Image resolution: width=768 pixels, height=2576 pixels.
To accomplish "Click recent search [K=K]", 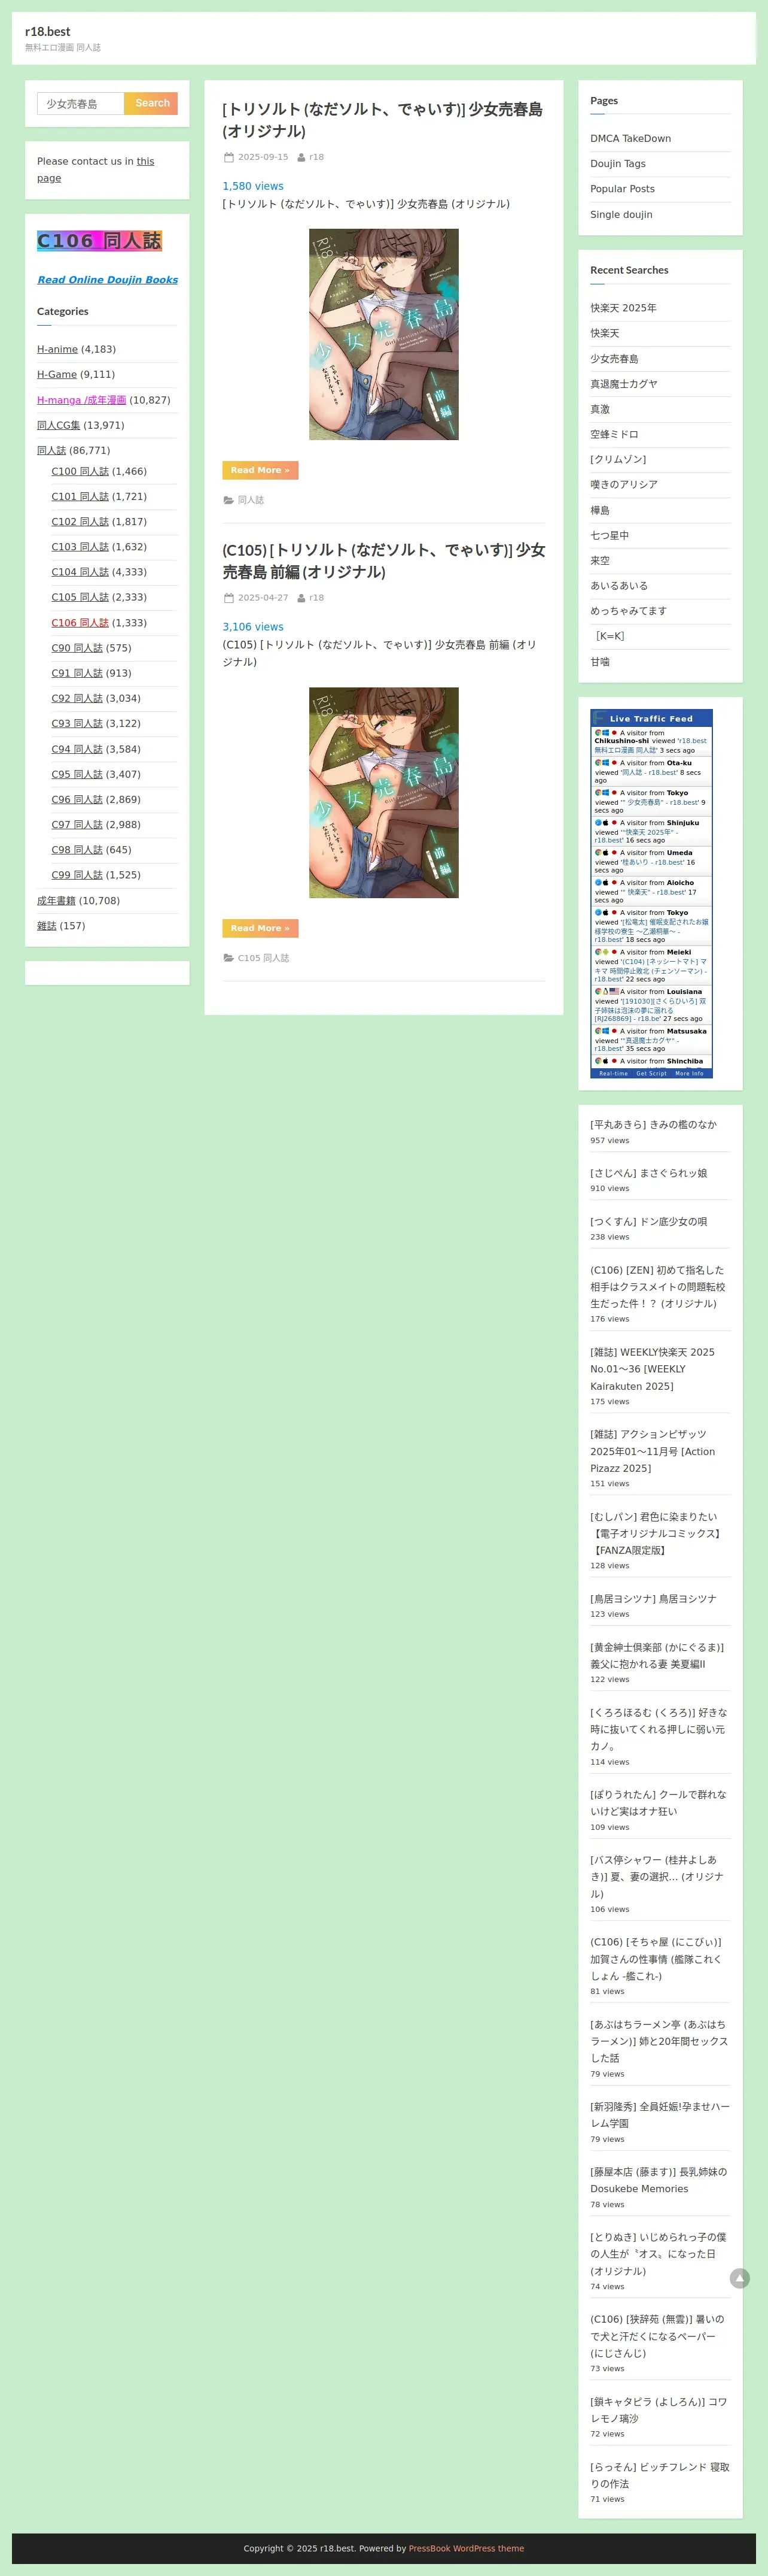I will pyautogui.click(x=609, y=636).
